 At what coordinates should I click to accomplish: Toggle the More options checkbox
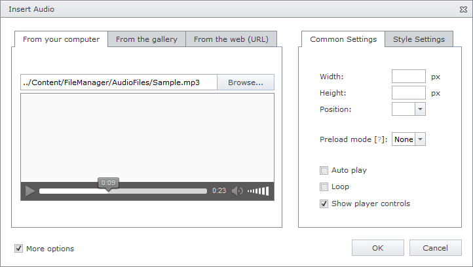click(19, 248)
